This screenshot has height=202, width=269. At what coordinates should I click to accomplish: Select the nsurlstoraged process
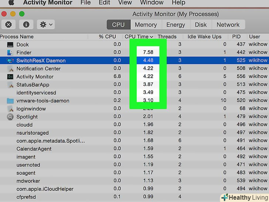(33, 133)
